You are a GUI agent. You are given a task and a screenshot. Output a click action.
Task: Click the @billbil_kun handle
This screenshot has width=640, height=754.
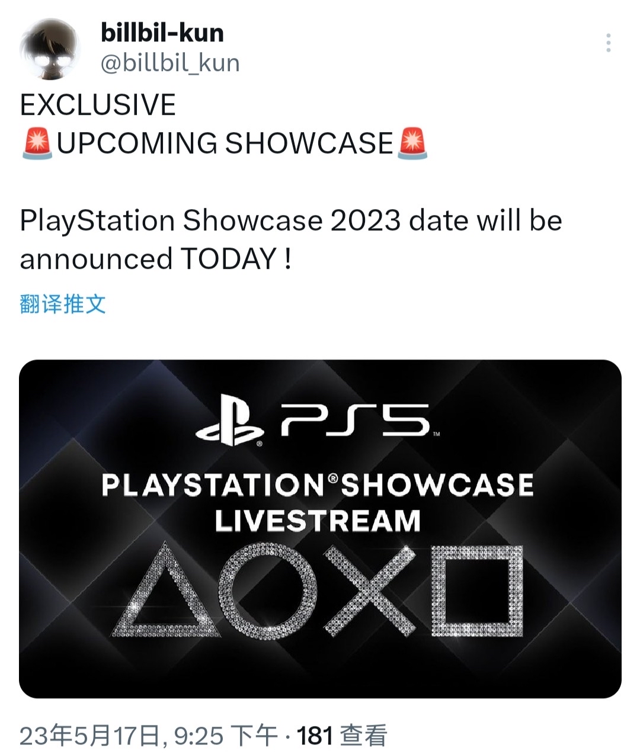[x=169, y=62]
